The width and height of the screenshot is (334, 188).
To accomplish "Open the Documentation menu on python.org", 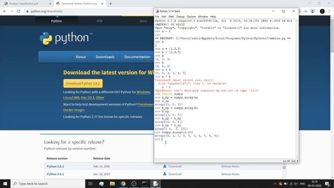I will (x=137, y=57).
